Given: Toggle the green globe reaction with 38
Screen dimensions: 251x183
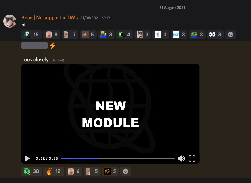Looking at the screenshot, I should 32,171.
